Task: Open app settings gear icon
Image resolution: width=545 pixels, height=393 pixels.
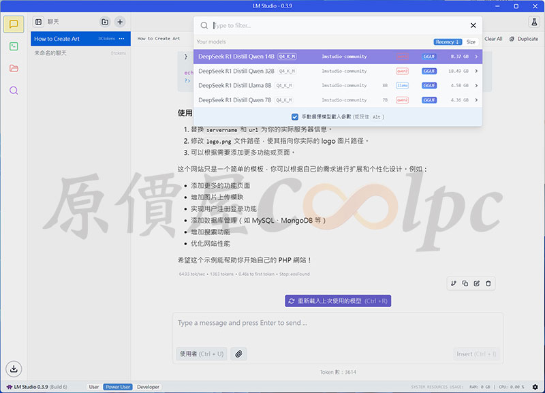Action: pos(535,387)
